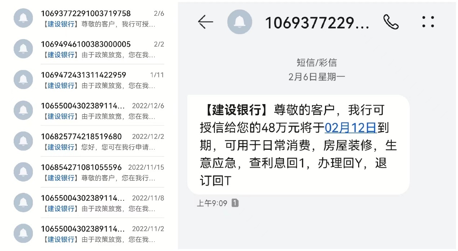
Task: Tap the back arrow in the conversation header
Action: tap(206, 22)
